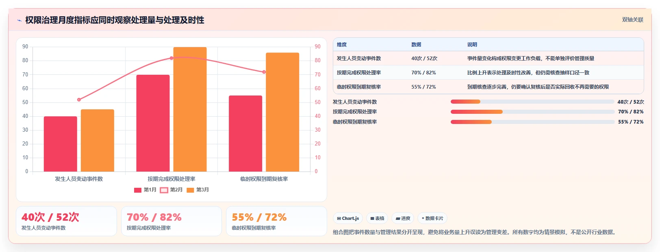Viewport: 660px width, 252px height.
Task: Click progress value 70% / 82%
Action: coord(631,112)
